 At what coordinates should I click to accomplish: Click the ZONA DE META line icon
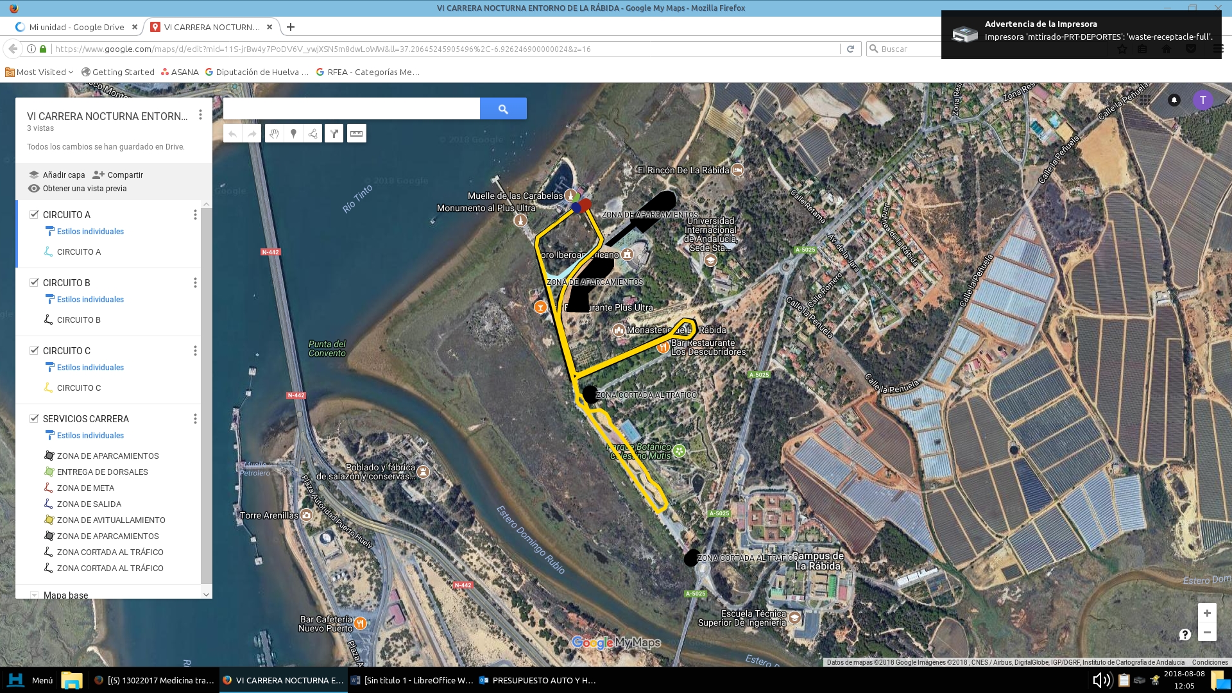(x=48, y=488)
